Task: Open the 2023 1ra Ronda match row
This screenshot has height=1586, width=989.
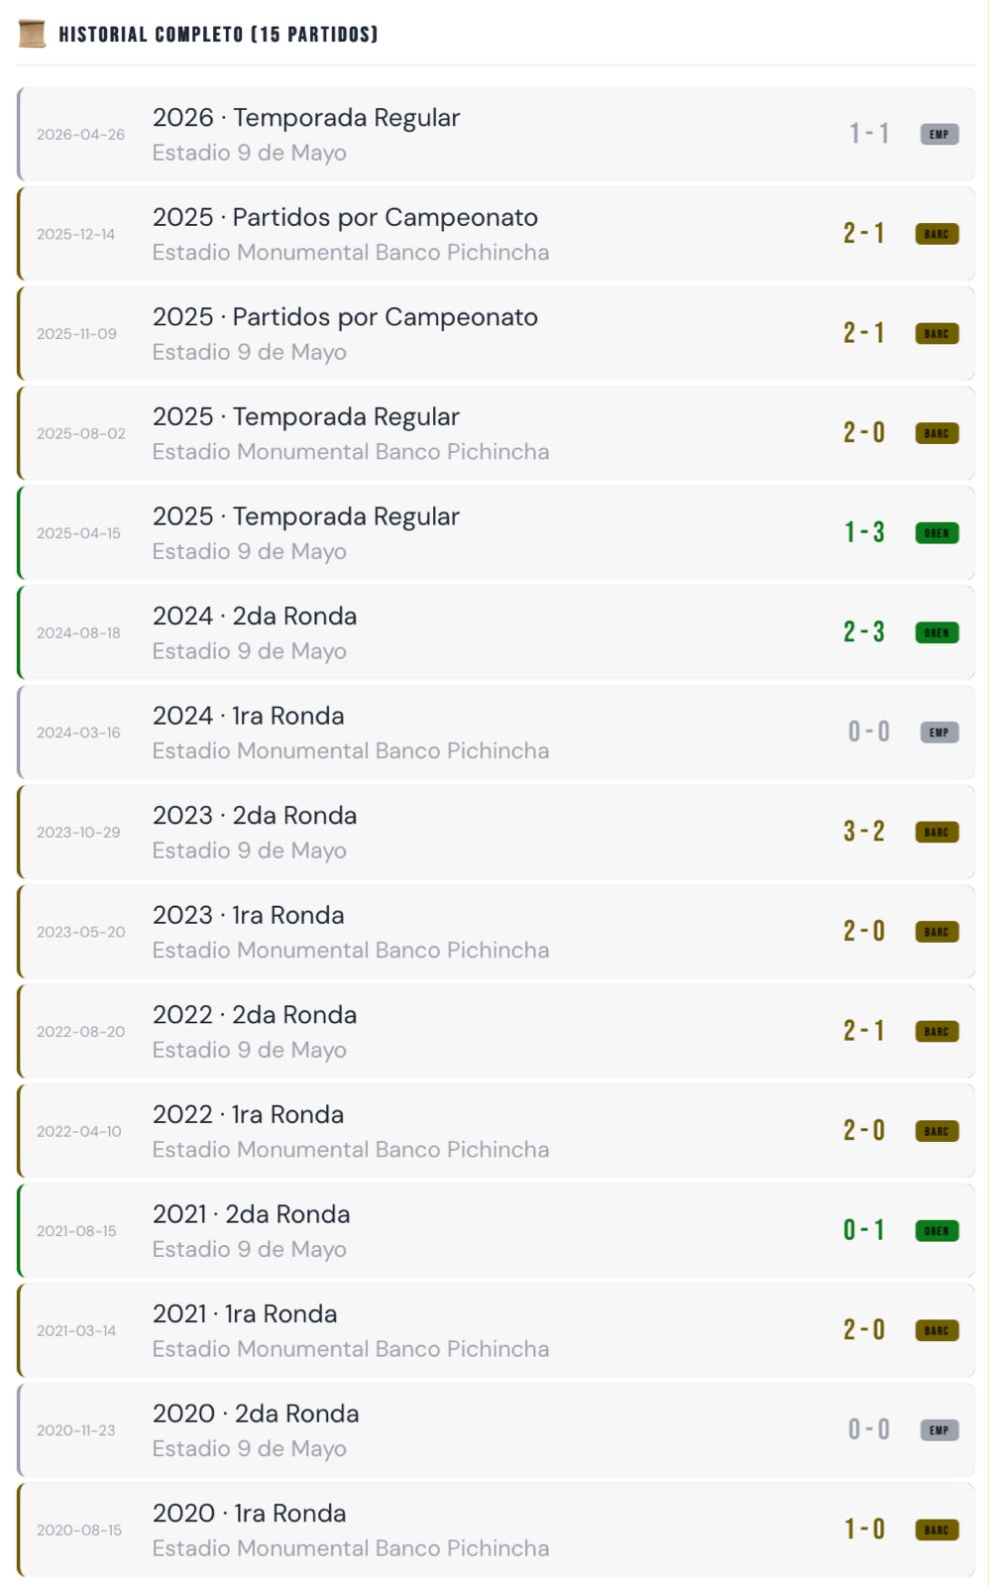Action: (x=495, y=932)
